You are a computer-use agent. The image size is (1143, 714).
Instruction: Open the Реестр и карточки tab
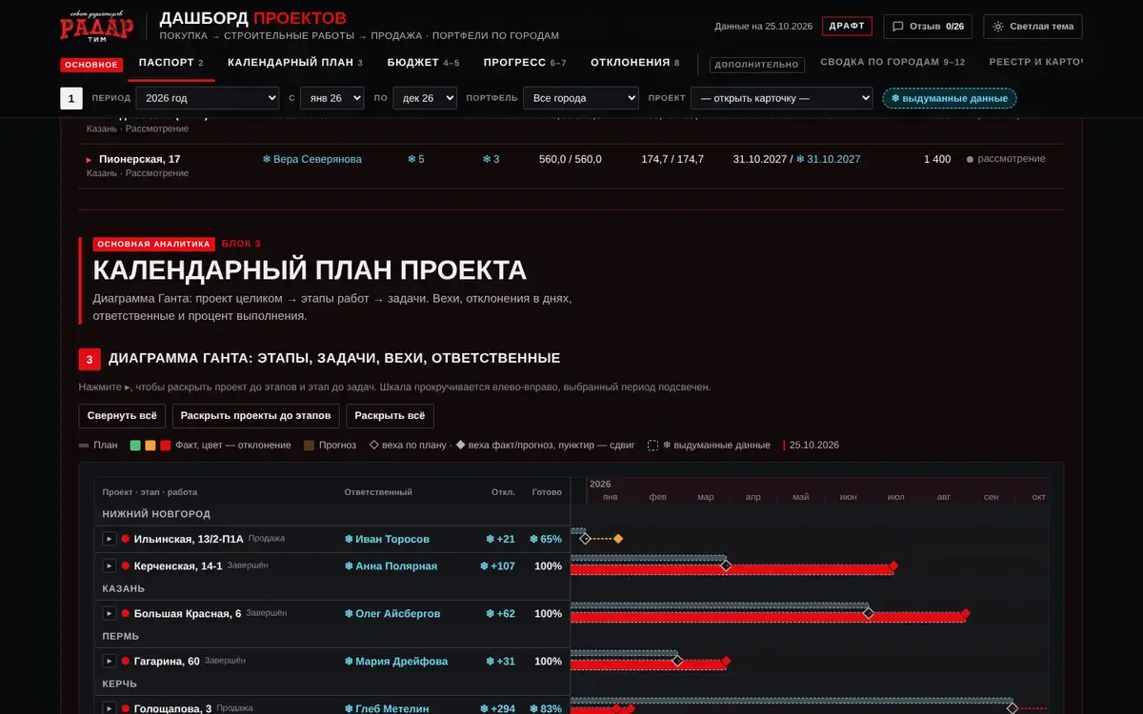click(x=1036, y=63)
